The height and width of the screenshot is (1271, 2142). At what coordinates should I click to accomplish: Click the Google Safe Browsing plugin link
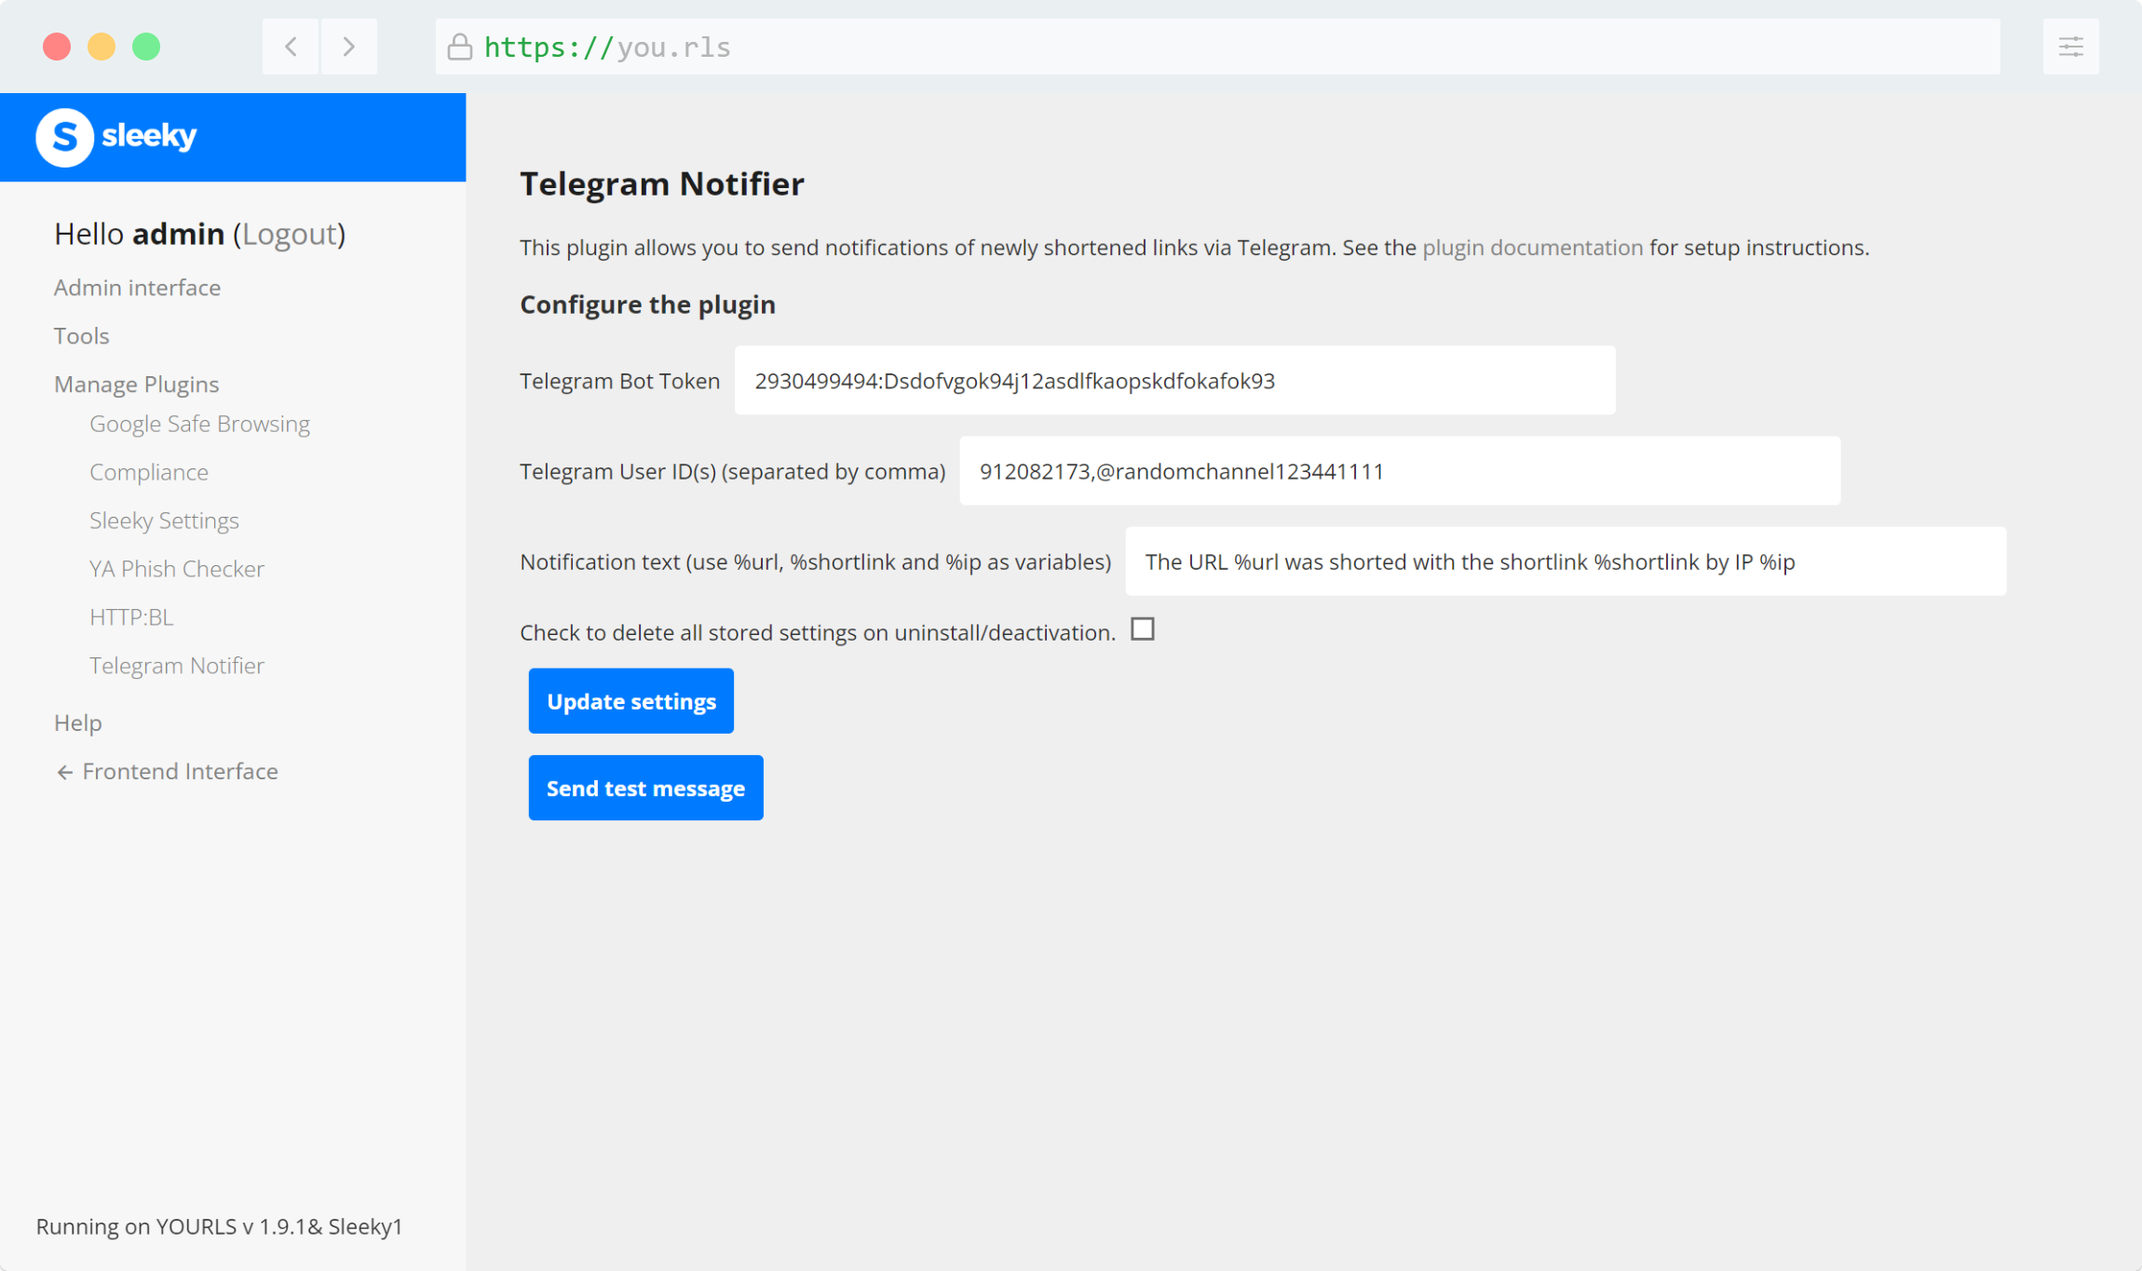coord(199,422)
